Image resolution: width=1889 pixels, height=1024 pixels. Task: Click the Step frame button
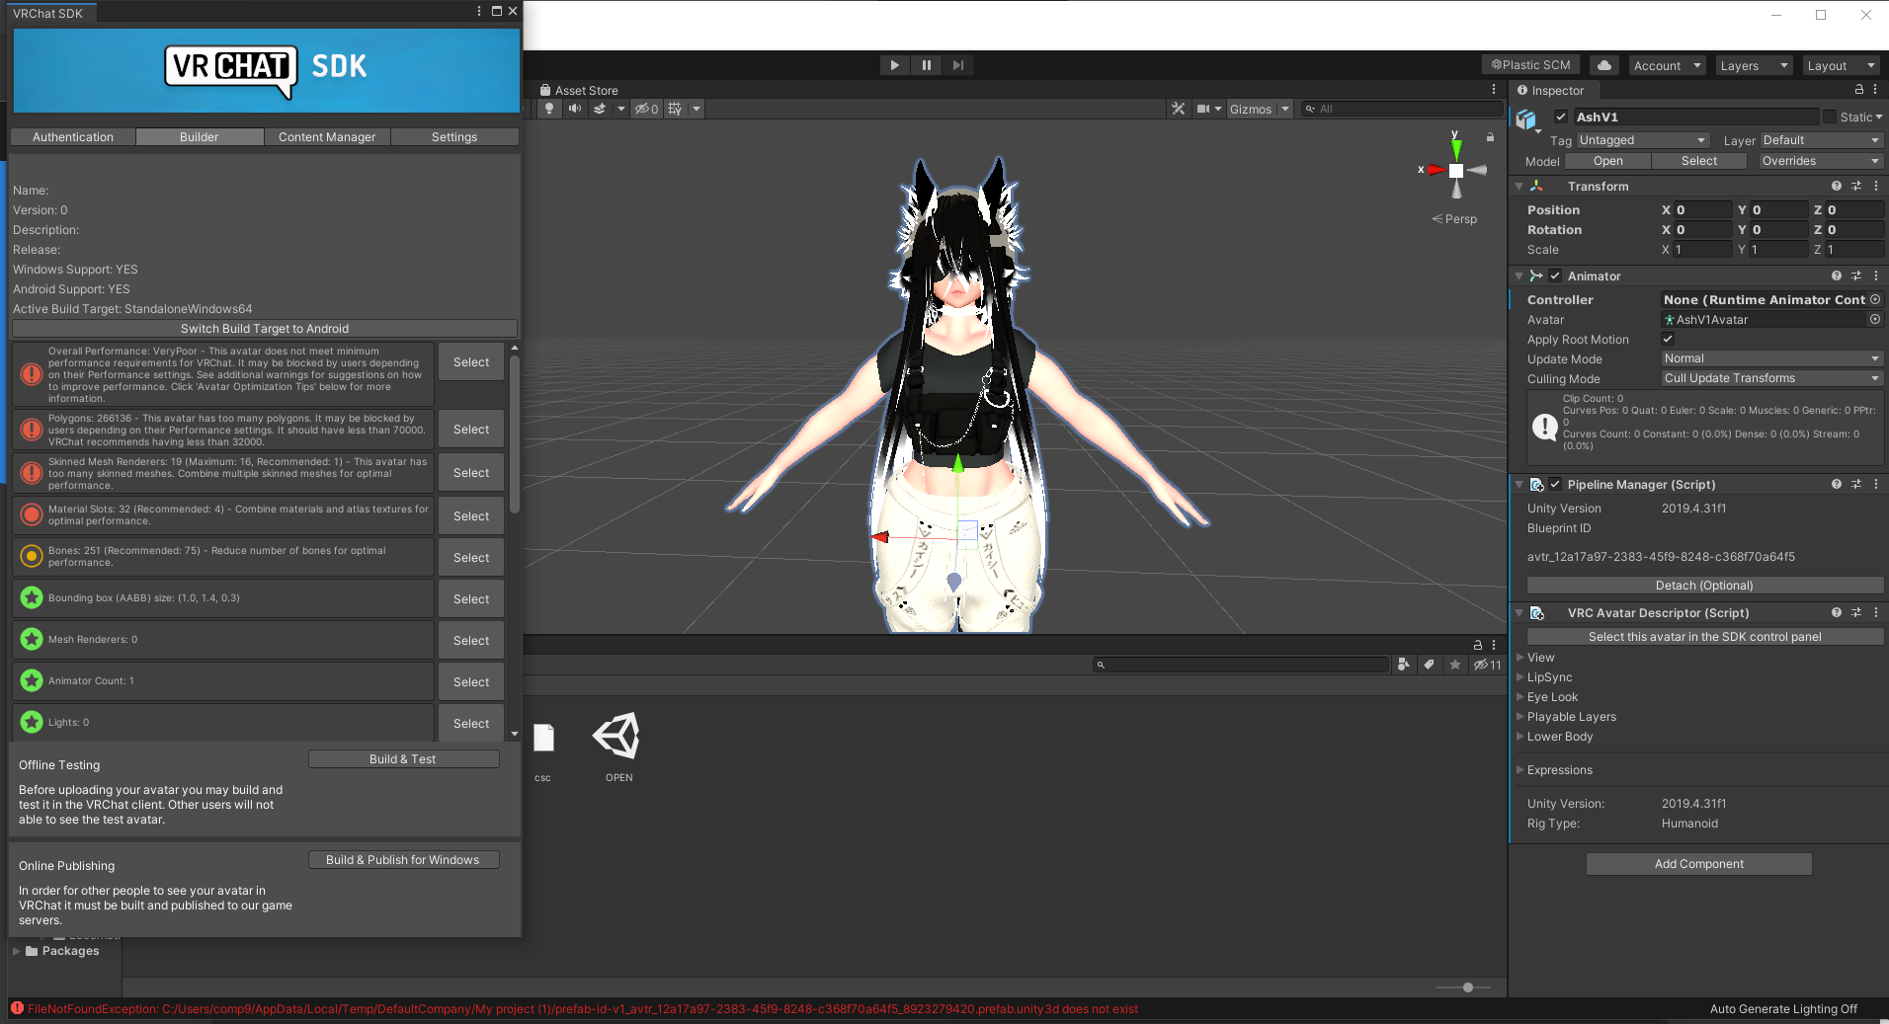[957, 65]
